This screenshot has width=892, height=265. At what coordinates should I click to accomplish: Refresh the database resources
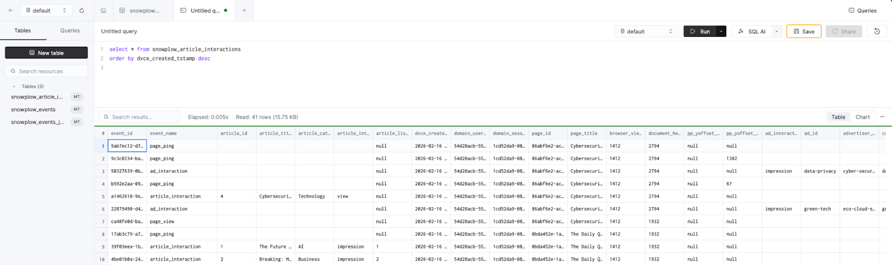pyautogui.click(x=81, y=10)
